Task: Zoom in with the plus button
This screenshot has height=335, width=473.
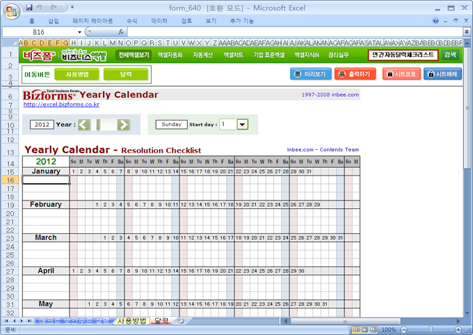Action: [458, 329]
